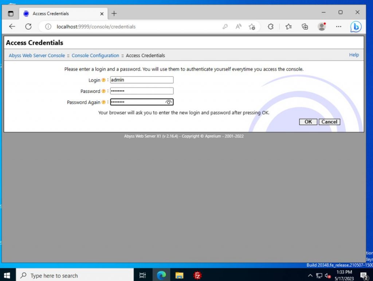Open the Help link
Viewport: 373px width, 281px height.
coord(354,55)
